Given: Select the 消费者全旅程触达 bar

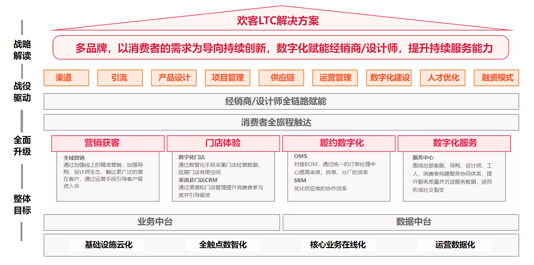Looking at the screenshot, I should [281, 122].
